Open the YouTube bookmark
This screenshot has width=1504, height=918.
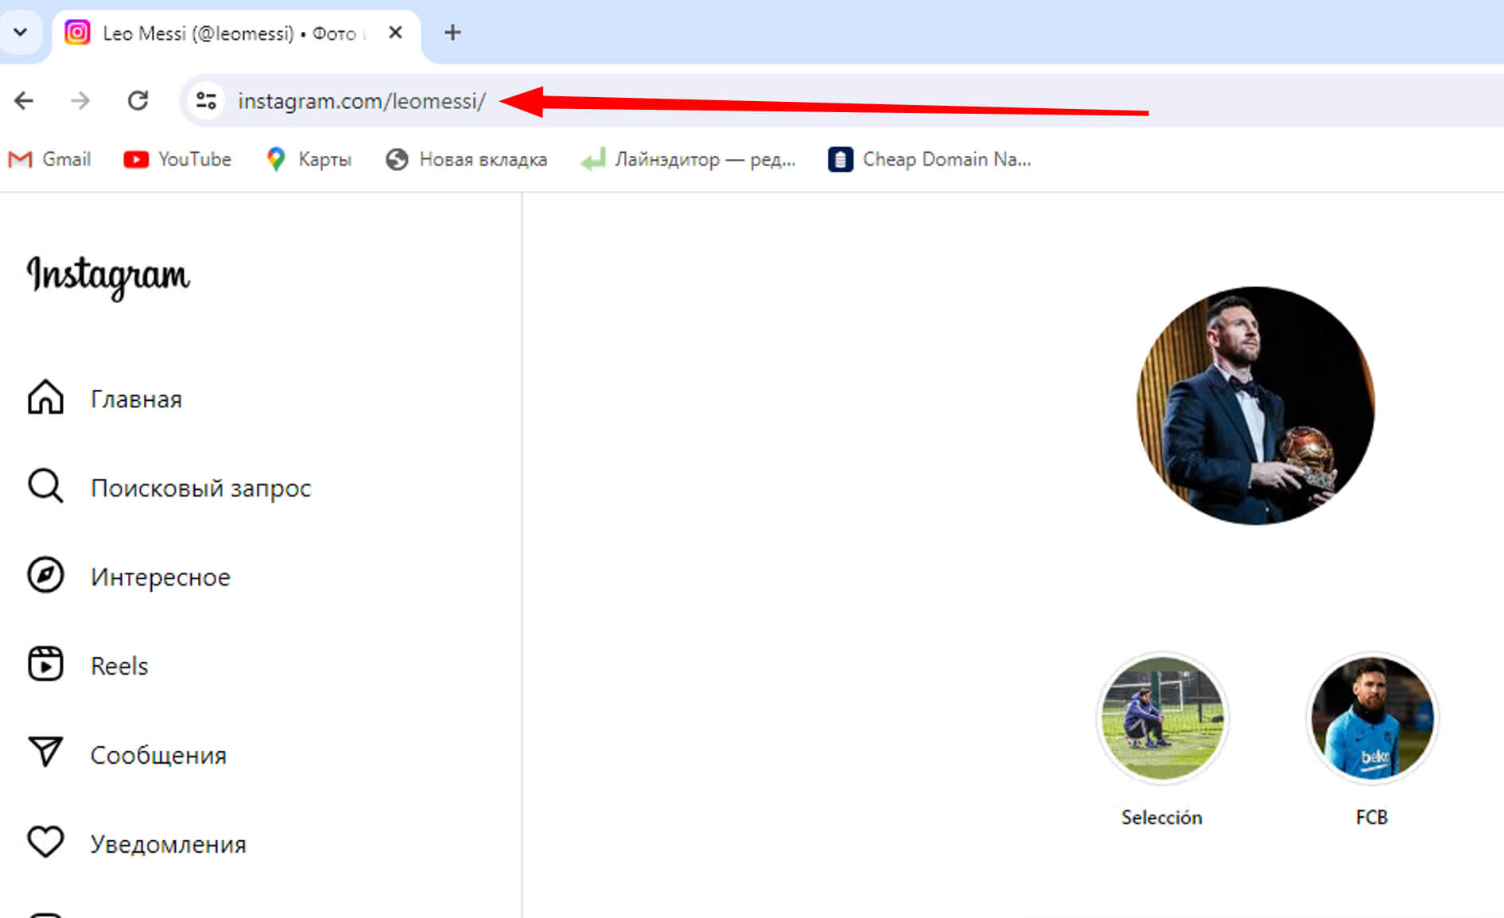coord(177,160)
